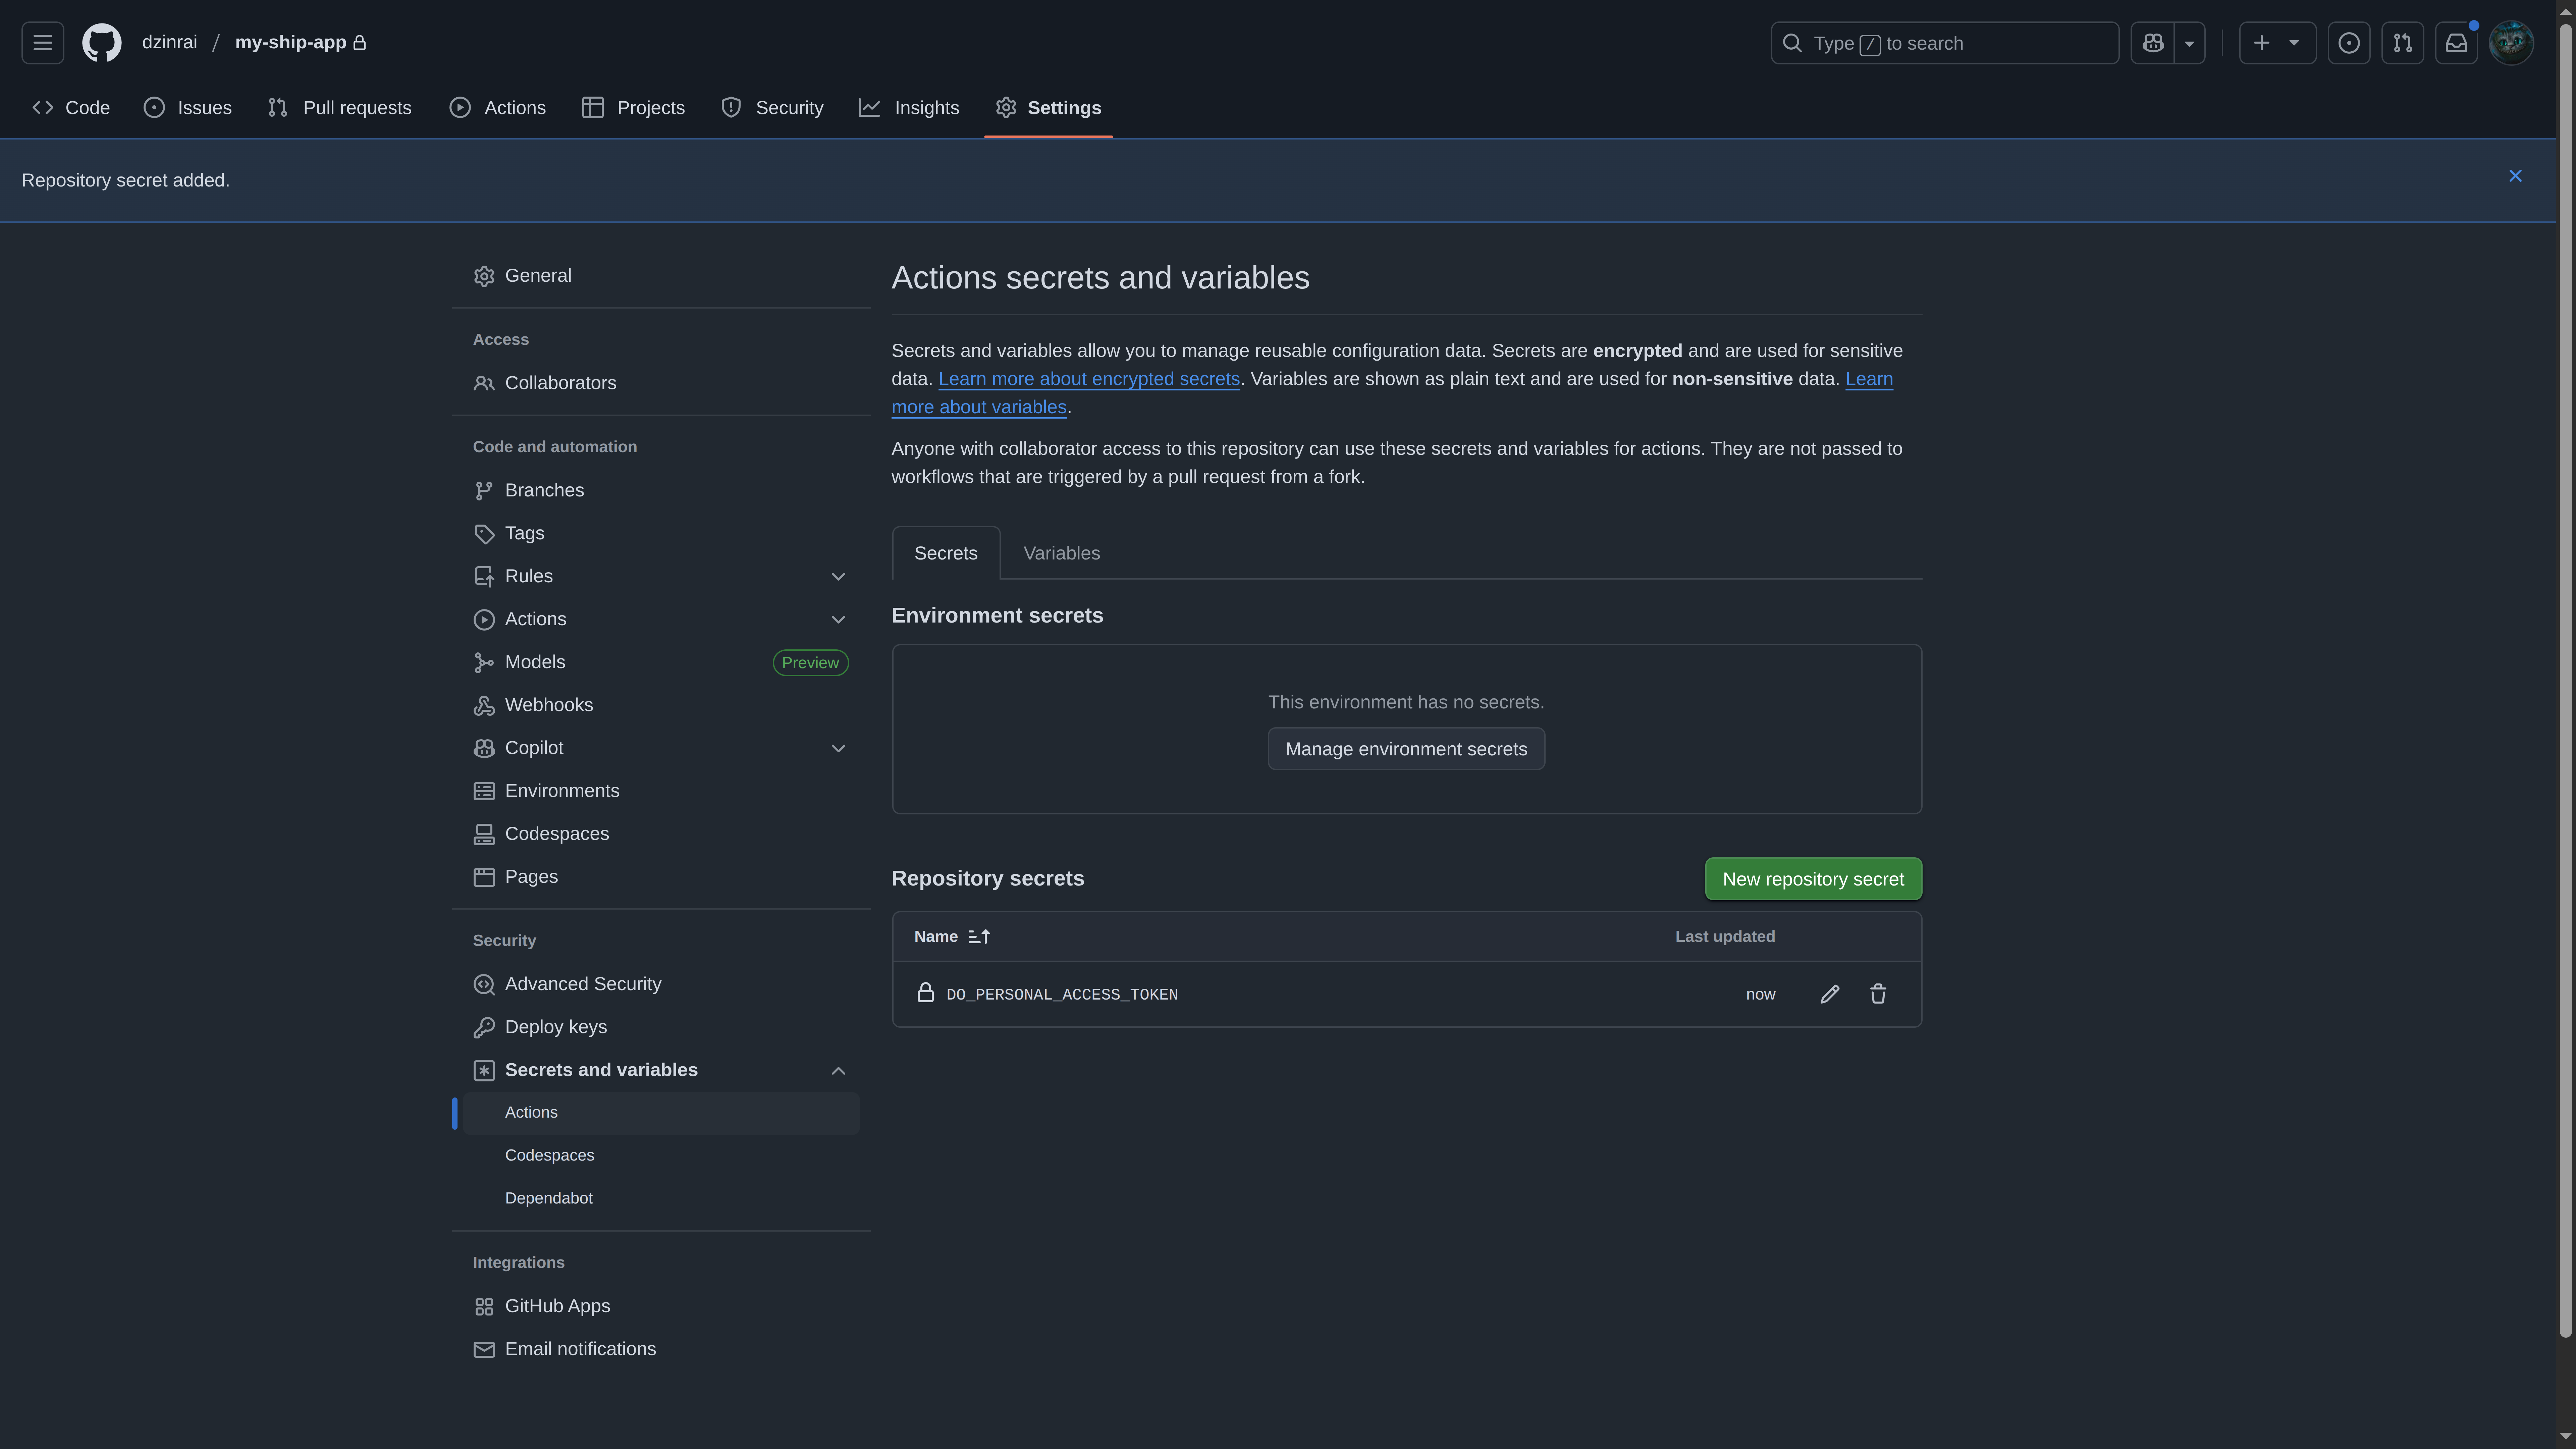
Task: Expand the Rules sidebar section
Action: pos(838,576)
